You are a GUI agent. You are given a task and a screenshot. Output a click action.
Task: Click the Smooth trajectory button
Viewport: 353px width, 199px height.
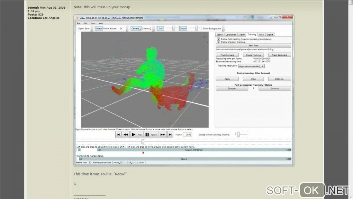point(275,88)
